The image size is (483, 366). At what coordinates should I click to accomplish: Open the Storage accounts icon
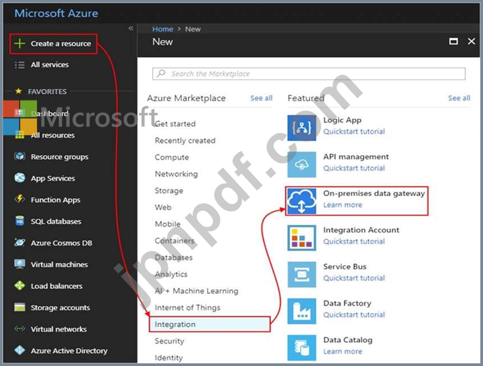(x=20, y=307)
